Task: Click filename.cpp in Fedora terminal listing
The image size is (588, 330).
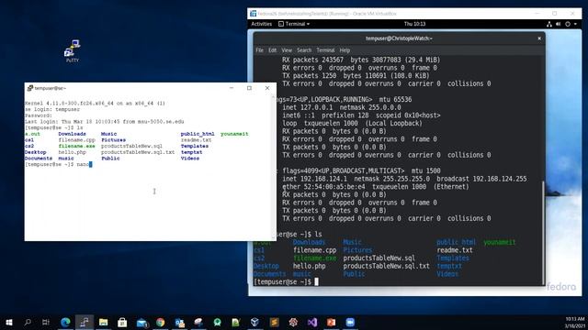Action: click(314, 250)
